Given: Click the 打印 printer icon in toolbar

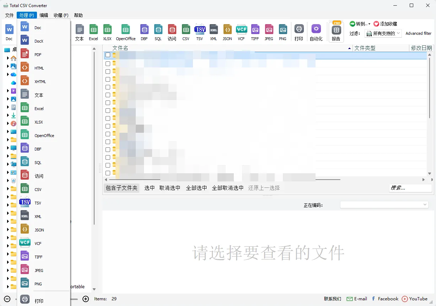Looking at the screenshot, I should [299, 29].
